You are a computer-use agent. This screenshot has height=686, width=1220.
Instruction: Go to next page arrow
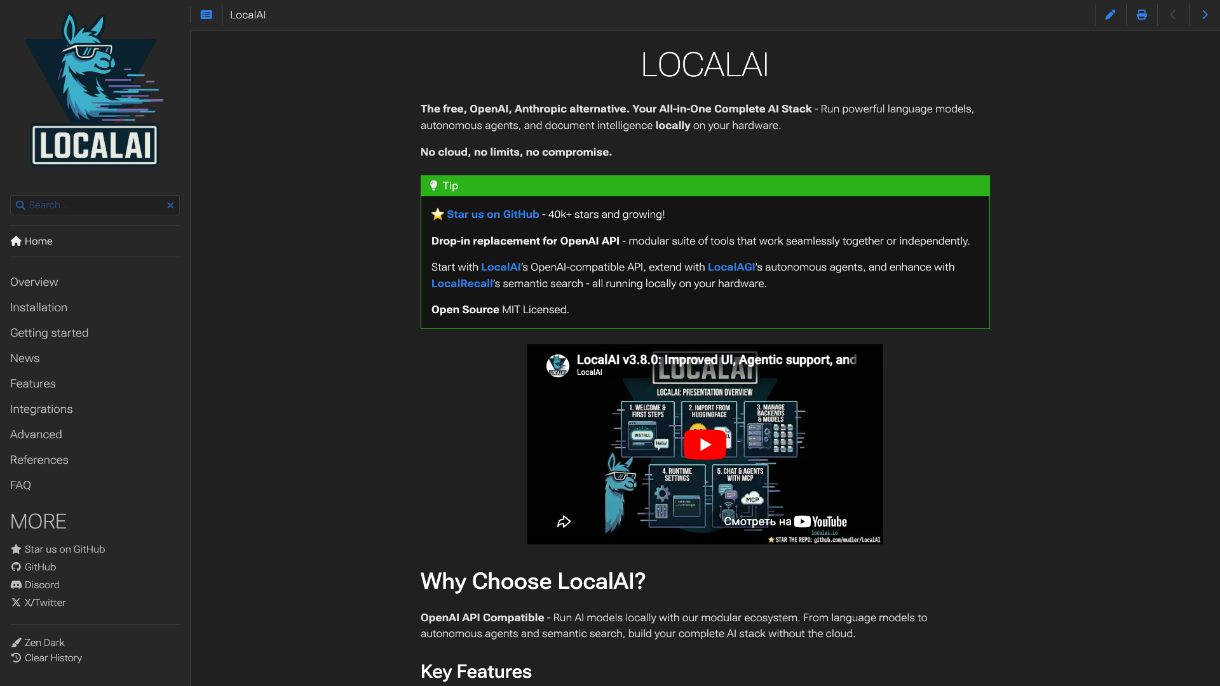tap(1205, 15)
